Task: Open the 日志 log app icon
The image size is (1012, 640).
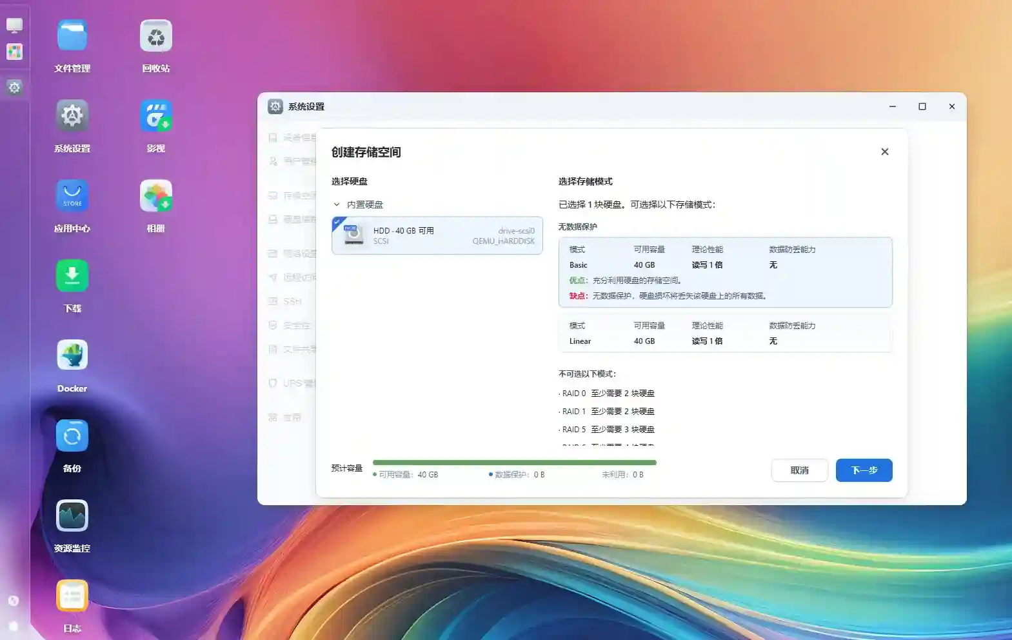Action: pos(72,596)
